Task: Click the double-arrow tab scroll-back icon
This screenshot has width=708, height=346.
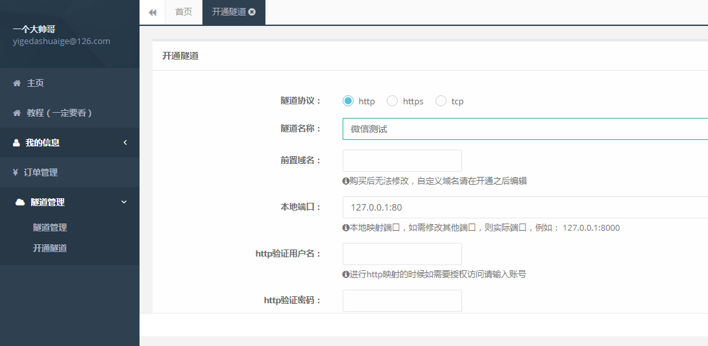Action: (153, 12)
